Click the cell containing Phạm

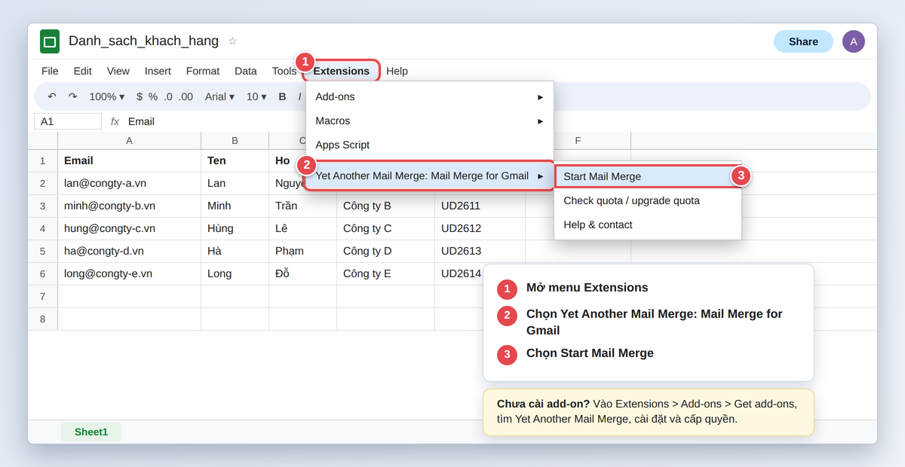303,251
